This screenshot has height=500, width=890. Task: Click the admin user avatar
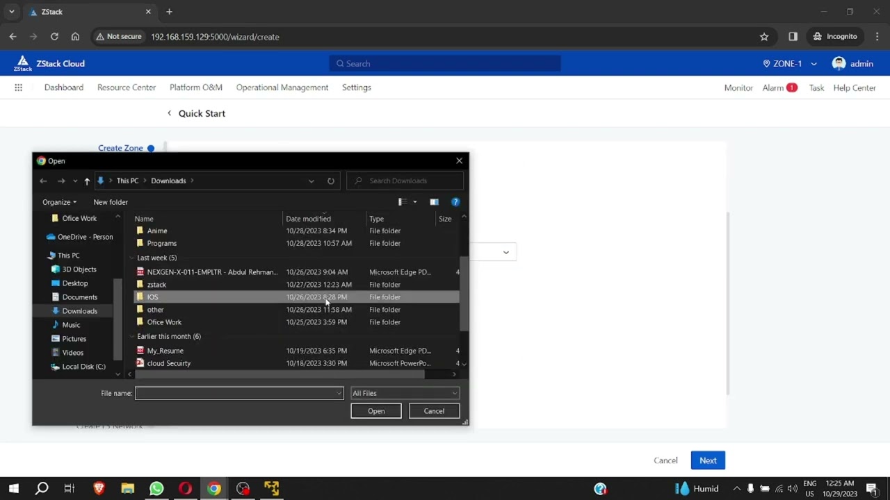pyautogui.click(x=839, y=63)
